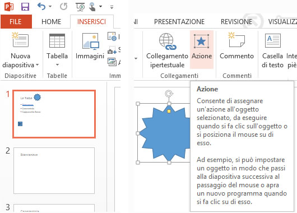Expand the Nuova diapositiva dropdown arrow
Screen dimensions: 297x213
(38, 65)
